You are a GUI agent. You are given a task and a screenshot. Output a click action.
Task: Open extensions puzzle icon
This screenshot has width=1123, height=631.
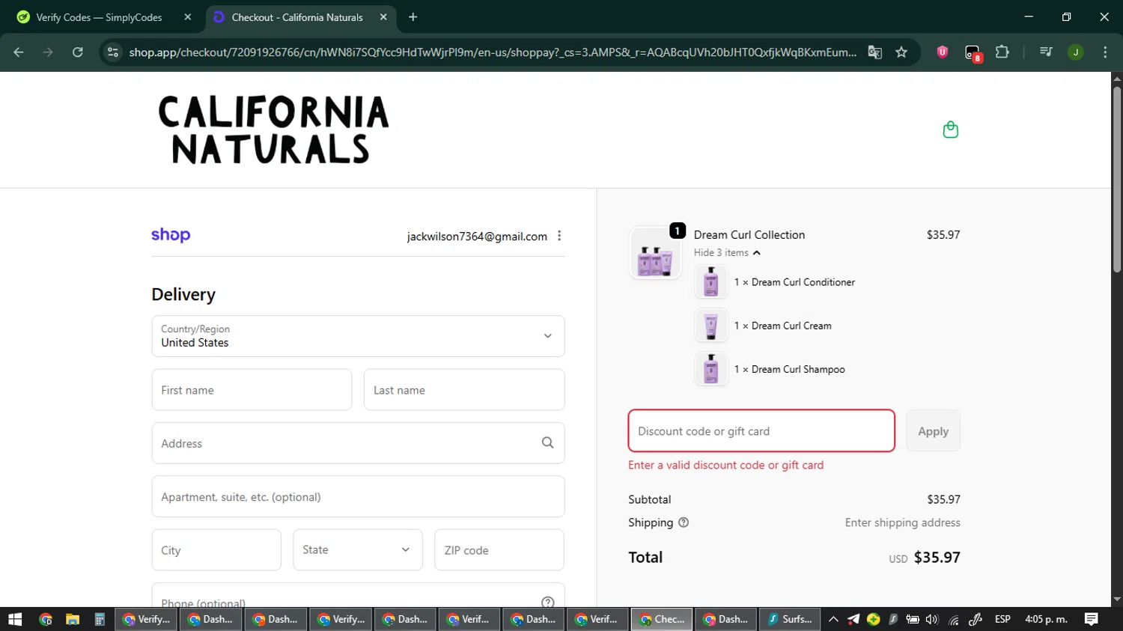click(1002, 52)
